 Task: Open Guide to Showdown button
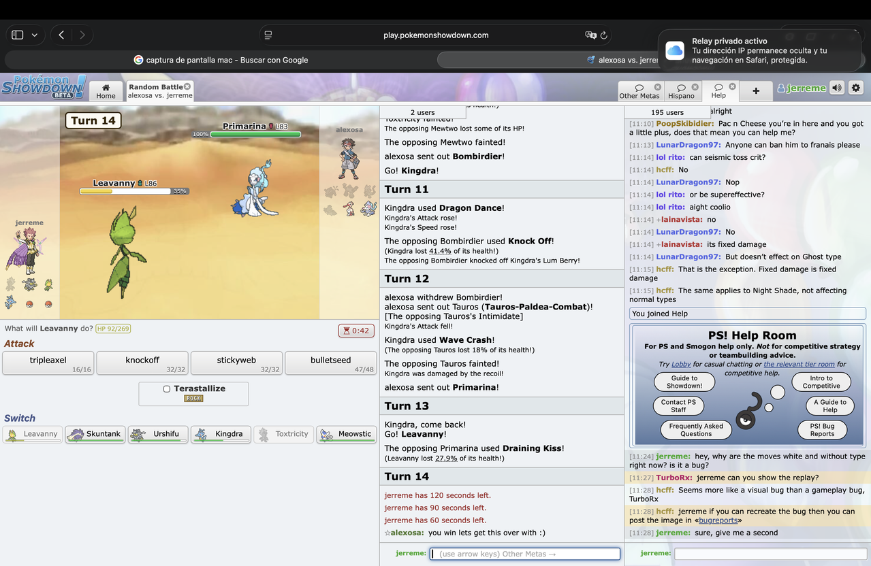click(684, 382)
